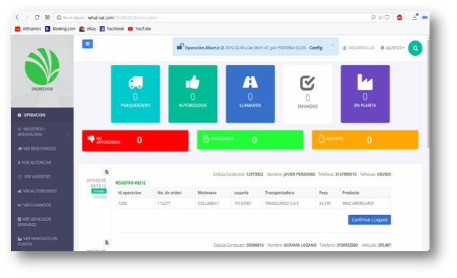Go back with the browser back arrow
Screen dimensions: 457x278
pyautogui.click(x=17, y=17)
